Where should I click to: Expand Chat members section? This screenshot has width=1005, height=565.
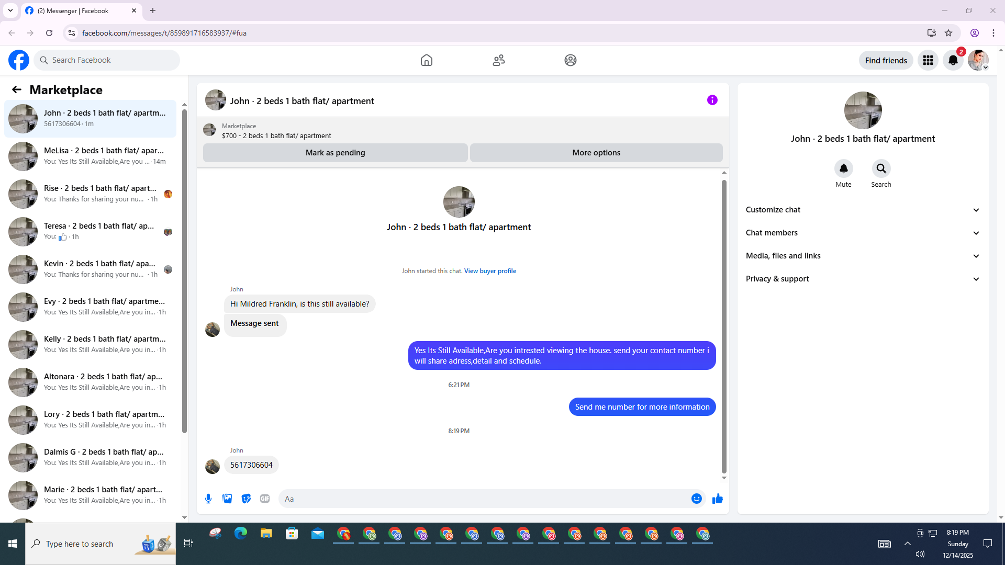pos(863,233)
